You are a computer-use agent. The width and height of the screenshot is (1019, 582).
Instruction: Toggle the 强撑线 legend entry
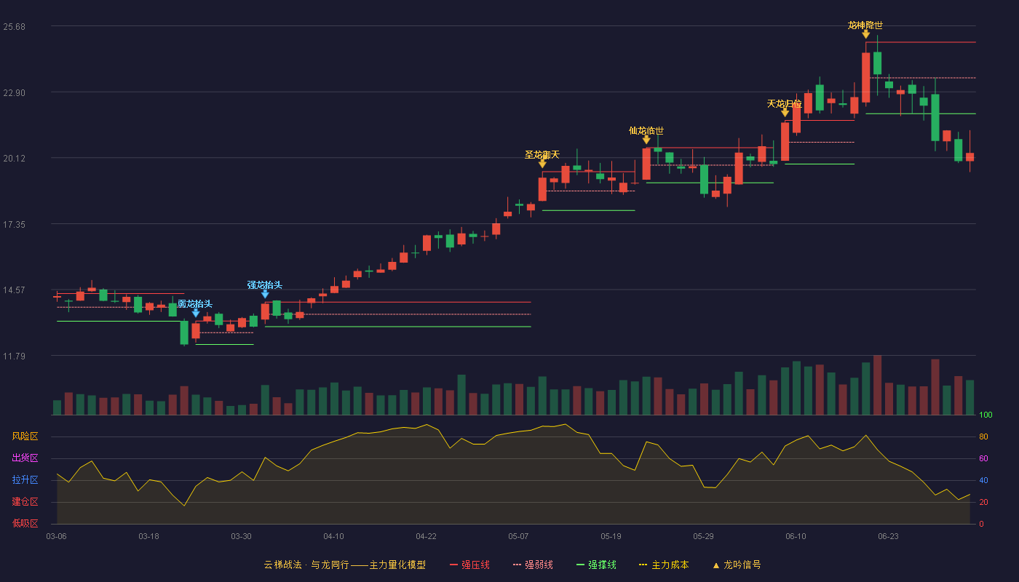coord(596,565)
